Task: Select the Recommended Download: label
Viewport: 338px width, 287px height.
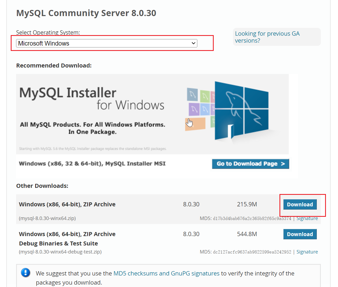Action: pyautogui.click(x=54, y=66)
